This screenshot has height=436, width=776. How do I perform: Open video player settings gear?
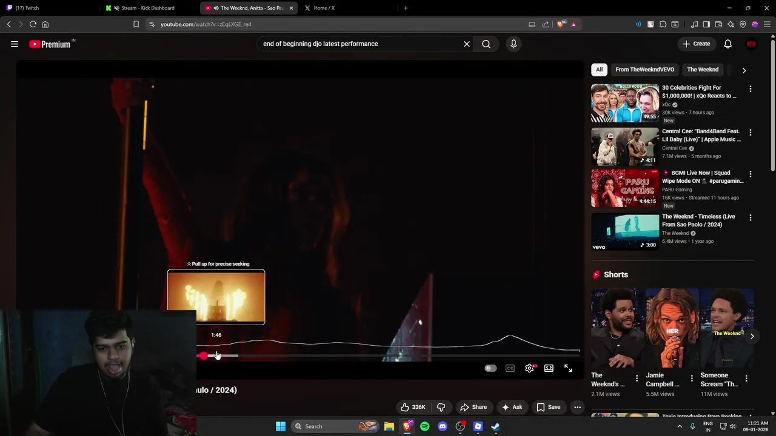[529, 368]
